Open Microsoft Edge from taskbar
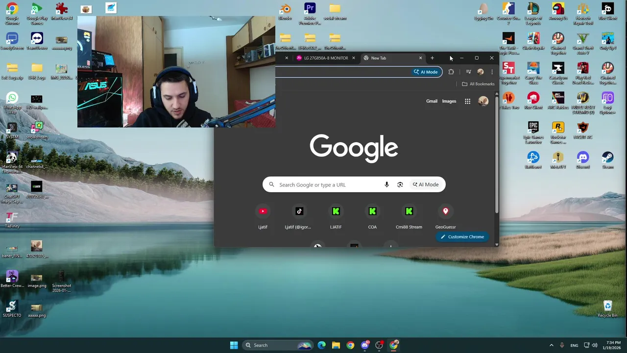The height and width of the screenshot is (353, 627). pos(321,345)
